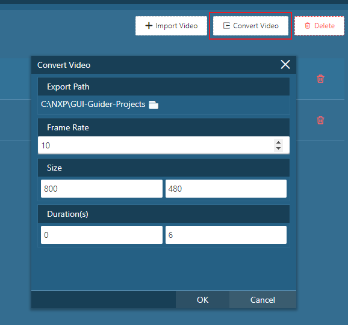Click the Duration(s) section header

164,214
